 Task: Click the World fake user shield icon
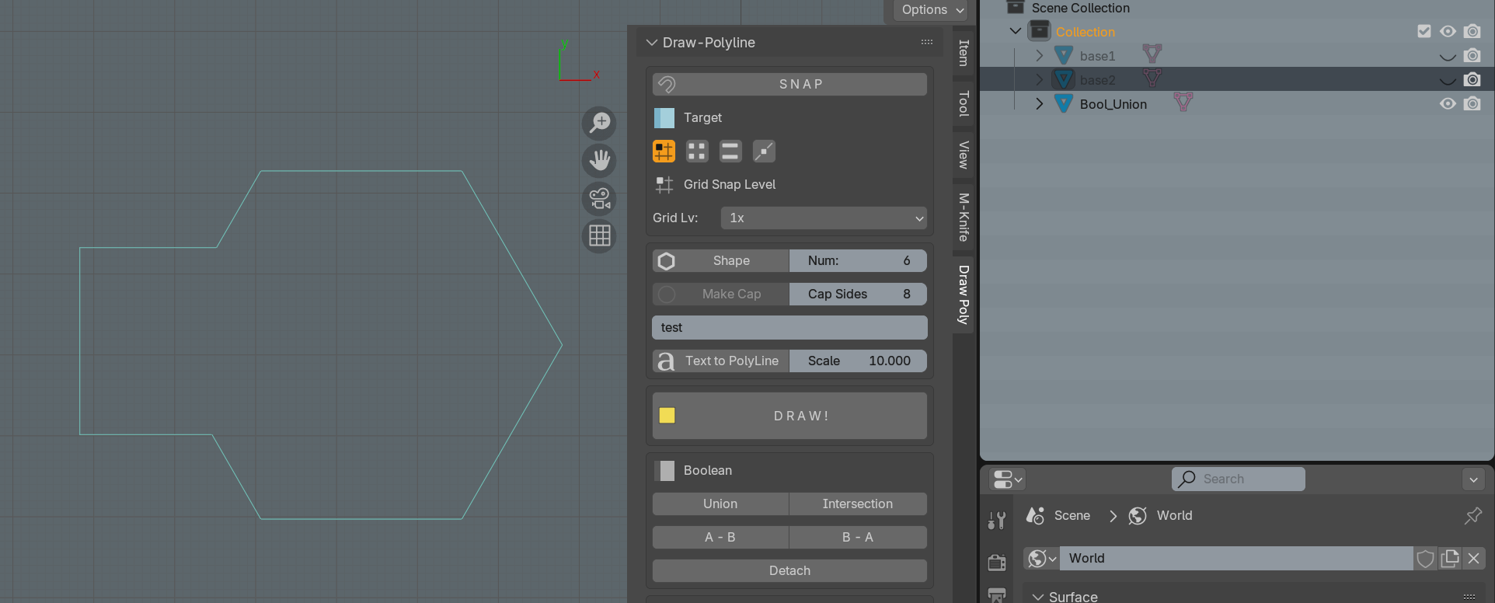click(1425, 559)
